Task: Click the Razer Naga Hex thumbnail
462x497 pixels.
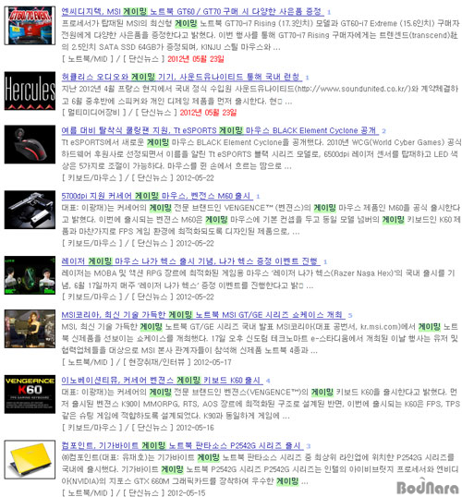Action: pyautogui.click(x=30, y=275)
